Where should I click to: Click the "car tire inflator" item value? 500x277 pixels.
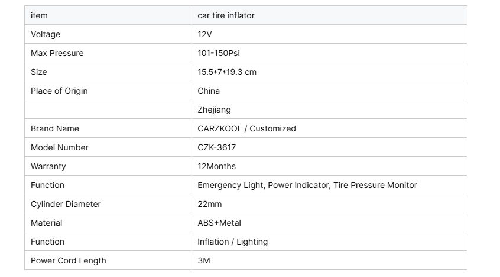(x=226, y=15)
